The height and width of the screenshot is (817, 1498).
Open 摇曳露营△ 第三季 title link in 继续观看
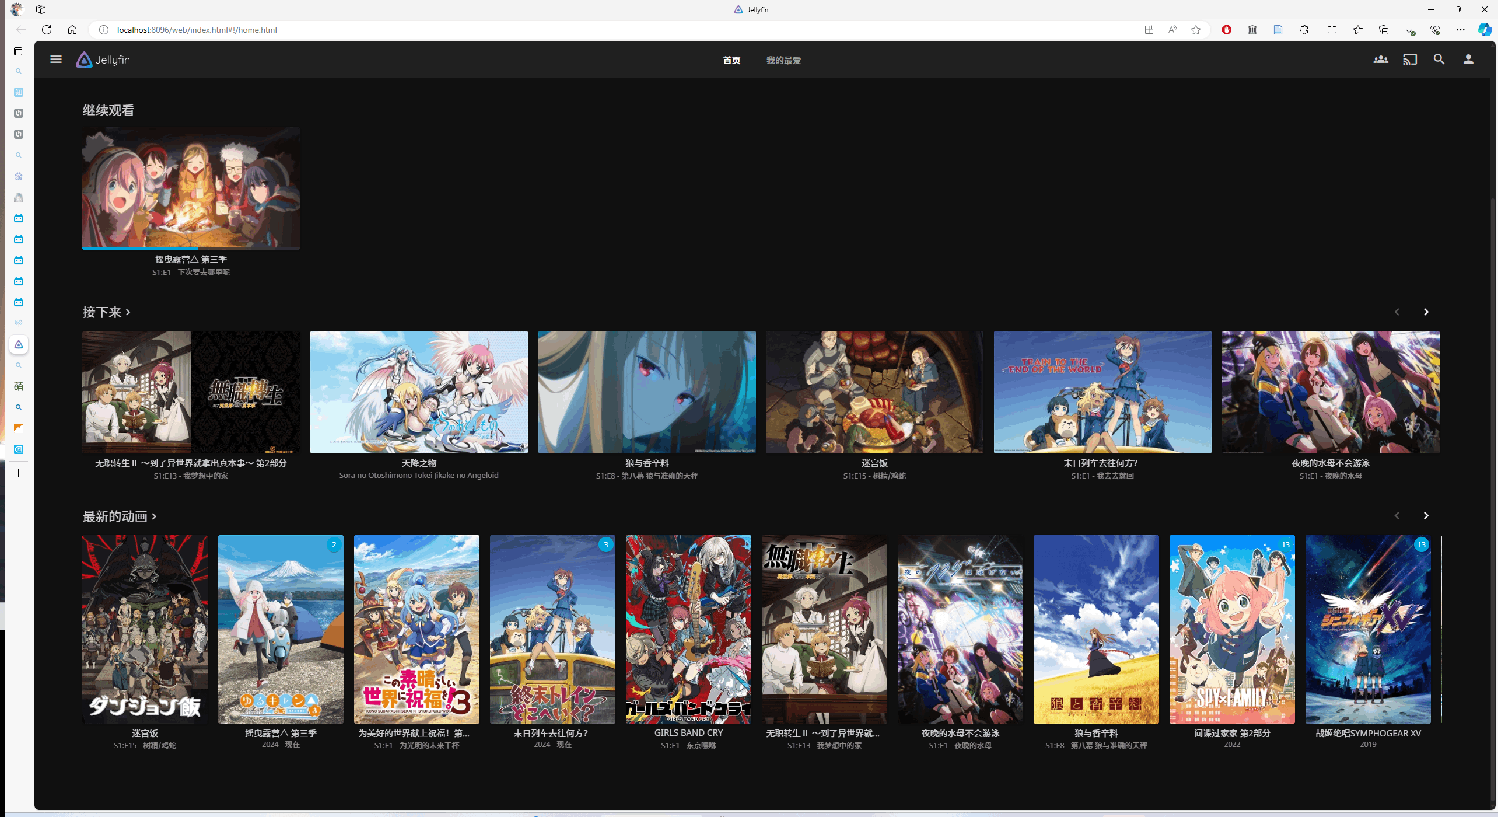click(191, 259)
